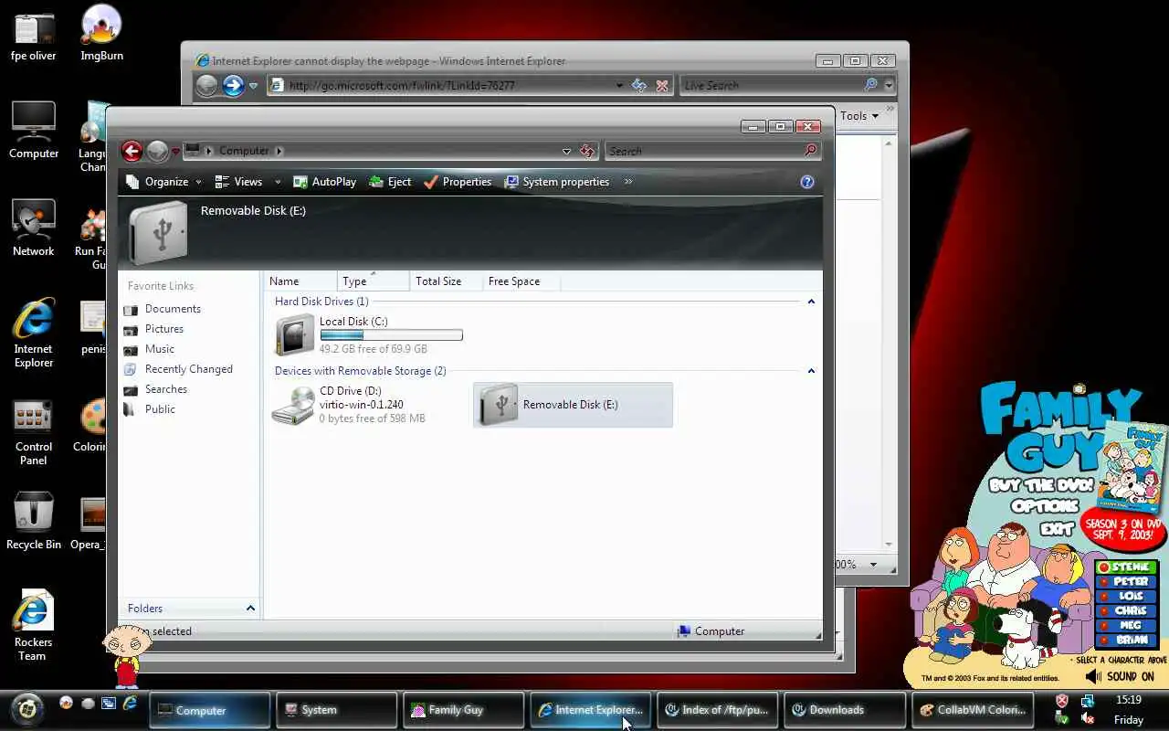
Task: Open recent pages dropdown beside Forward arrow
Action: (175, 152)
